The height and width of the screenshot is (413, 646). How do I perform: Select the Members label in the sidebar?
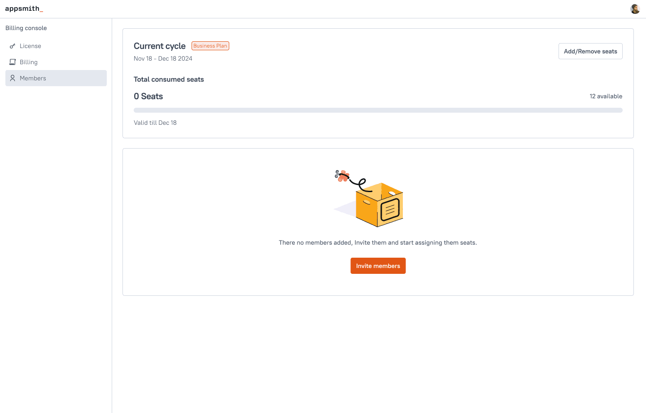click(33, 78)
